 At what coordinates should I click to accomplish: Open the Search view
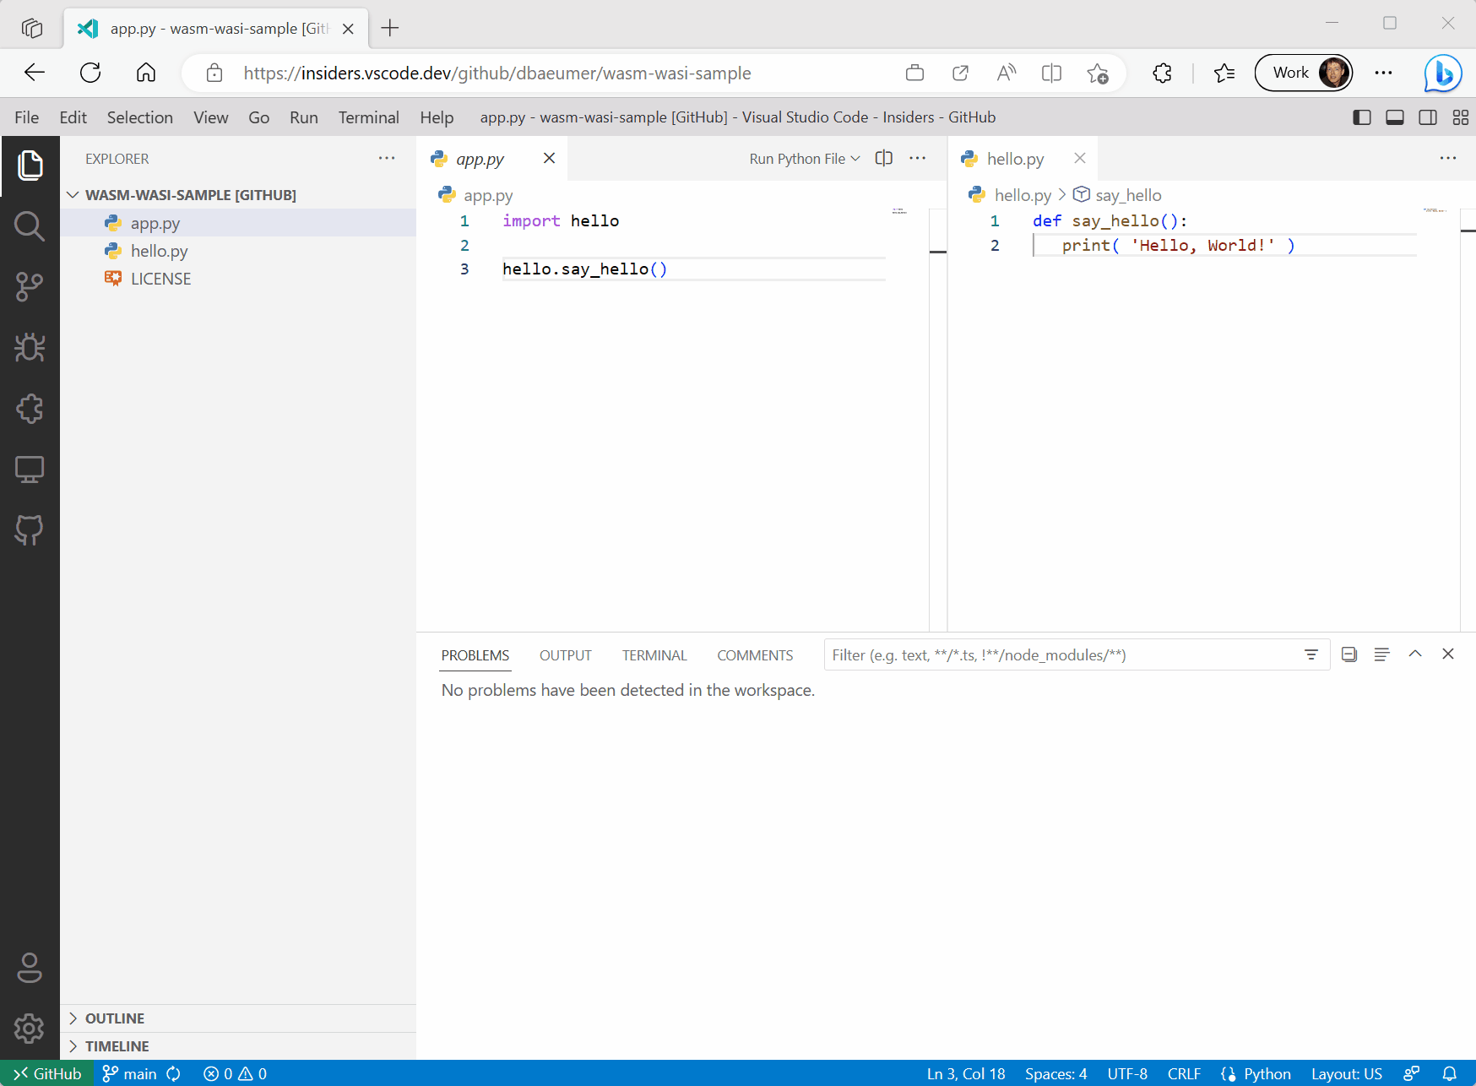point(30,226)
